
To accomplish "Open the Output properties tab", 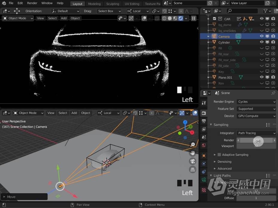I will click(204, 121).
